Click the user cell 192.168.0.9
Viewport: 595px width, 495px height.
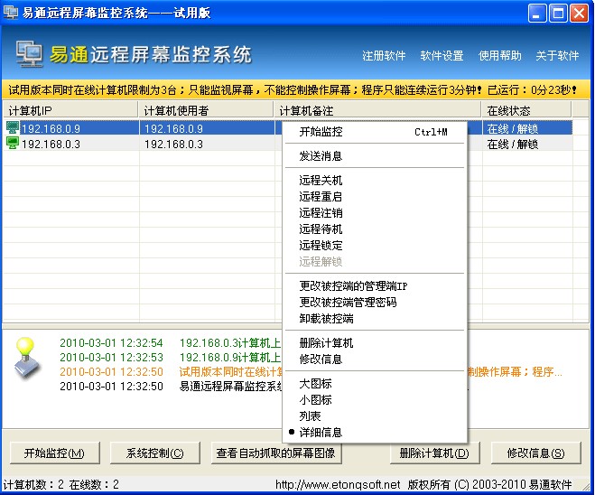click(173, 128)
